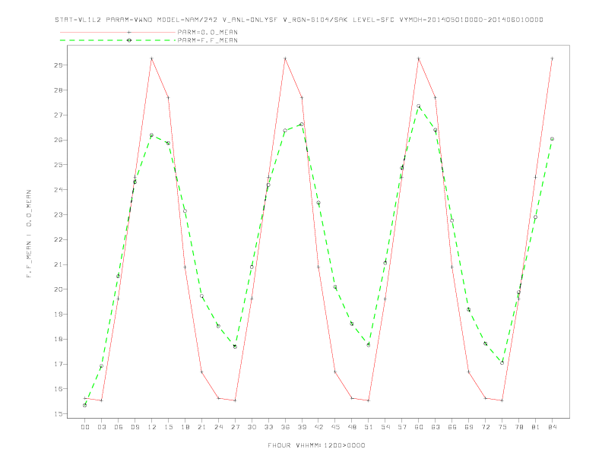Viewport: 602px width, 465px height.
Task: Click x-axis forecast hour label 33
Action: click(x=268, y=427)
